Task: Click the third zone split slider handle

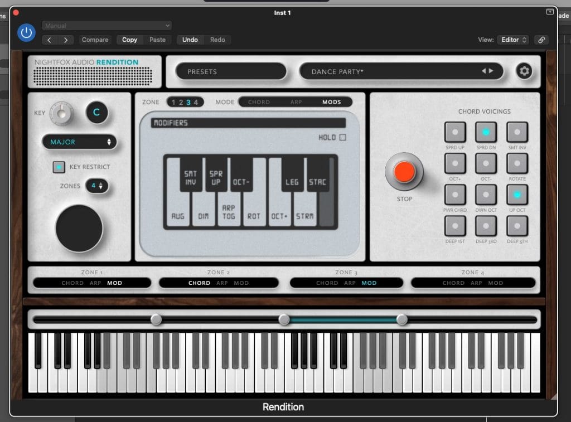Action: 401,319
